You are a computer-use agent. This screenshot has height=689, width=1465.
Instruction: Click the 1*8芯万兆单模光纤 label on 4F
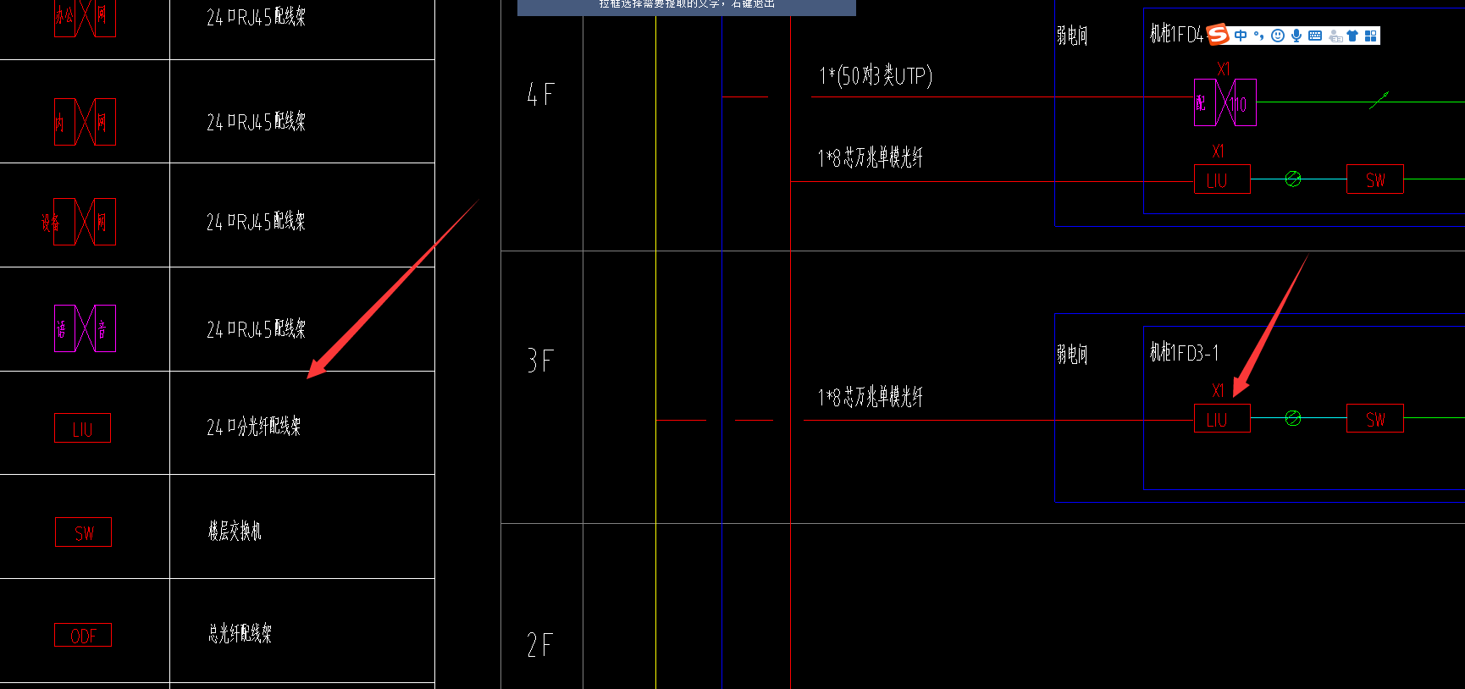click(x=870, y=158)
